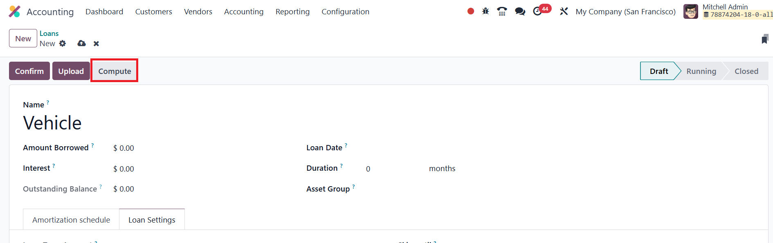This screenshot has width=773, height=243.
Task: Save record manually with cloud icon
Action: pyautogui.click(x=82, y=43)
